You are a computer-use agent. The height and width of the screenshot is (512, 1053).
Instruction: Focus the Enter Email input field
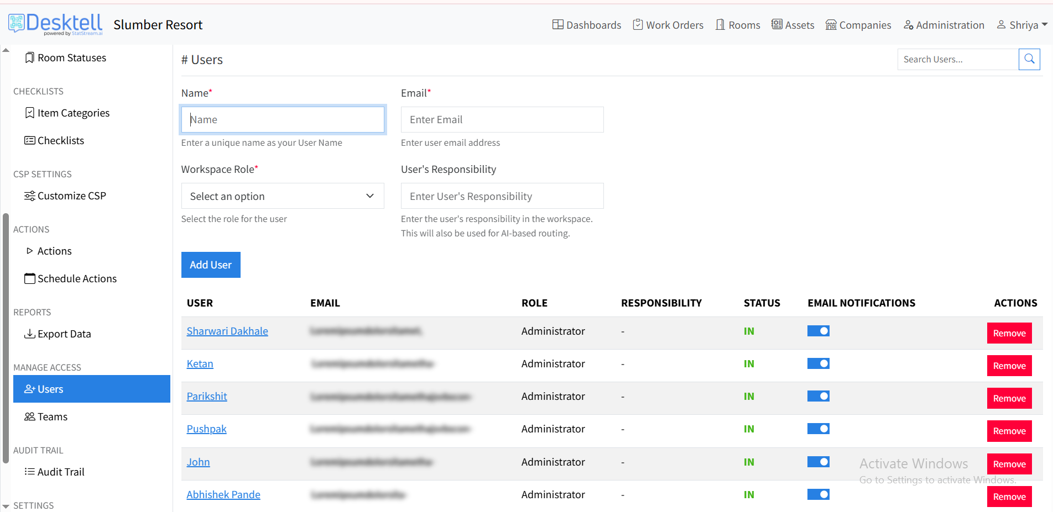(502, 120)
